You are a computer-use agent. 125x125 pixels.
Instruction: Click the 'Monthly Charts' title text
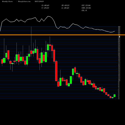[7, 1]
